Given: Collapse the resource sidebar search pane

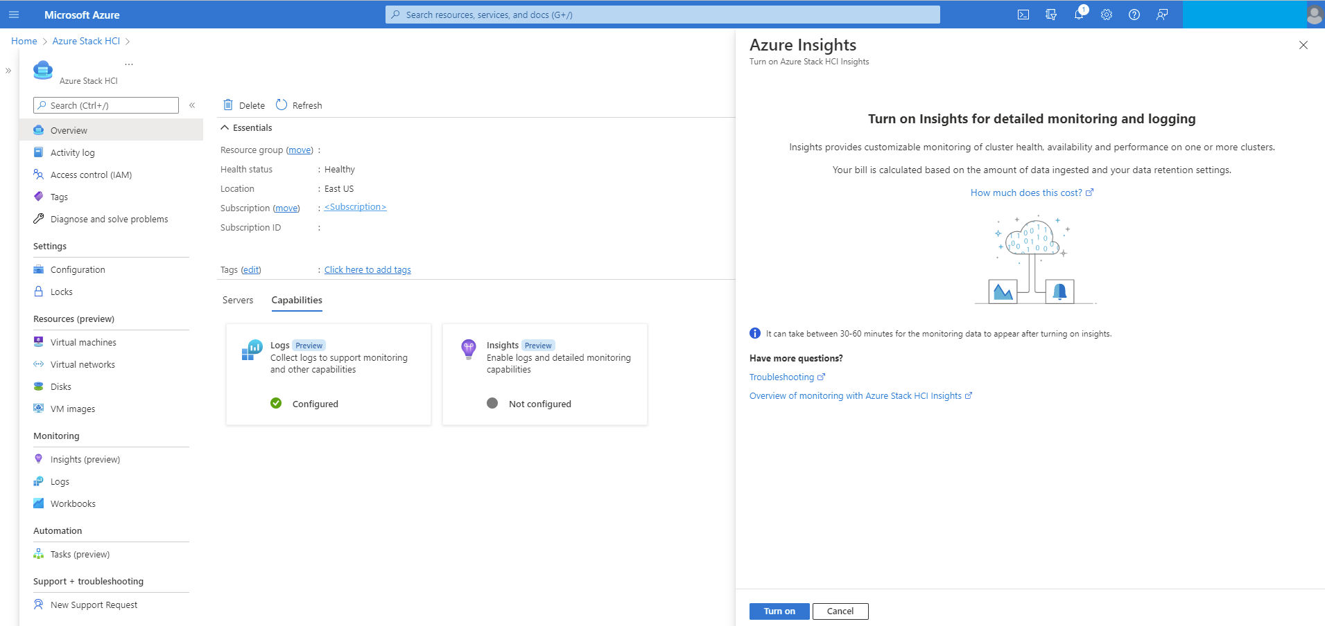Looking at the screenshot, I should click(192, 105).
